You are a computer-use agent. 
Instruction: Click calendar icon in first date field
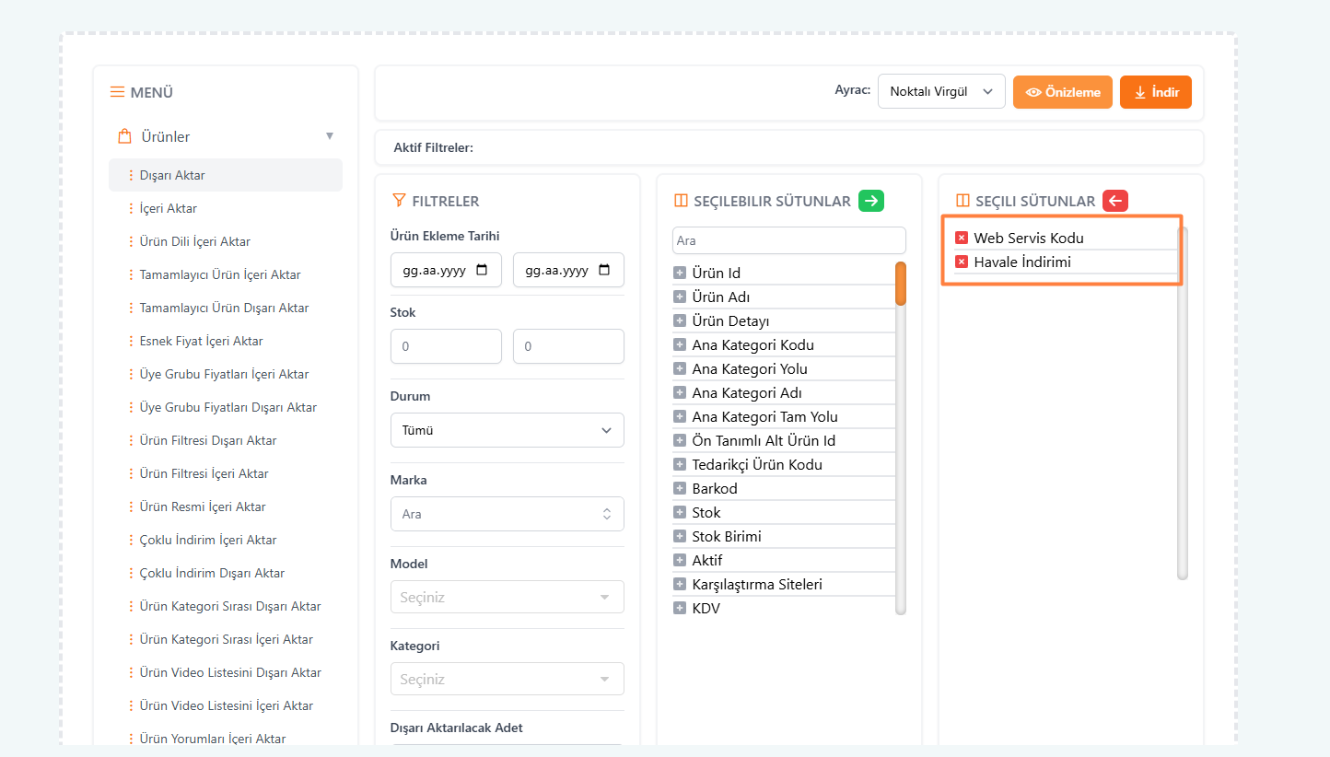(x=483, y=271)
